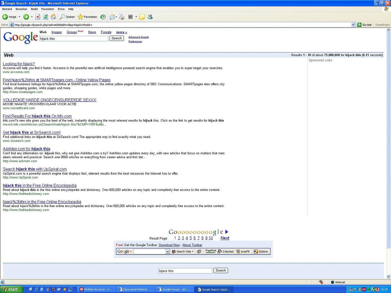Switch to McAfee VirusScan taskbar window
This screenshot has width=391, height=293.
tap(97, 289)
